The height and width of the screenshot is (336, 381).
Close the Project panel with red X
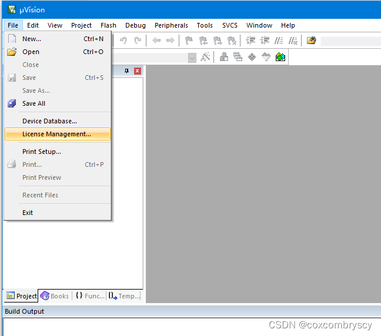click(137, 71)
